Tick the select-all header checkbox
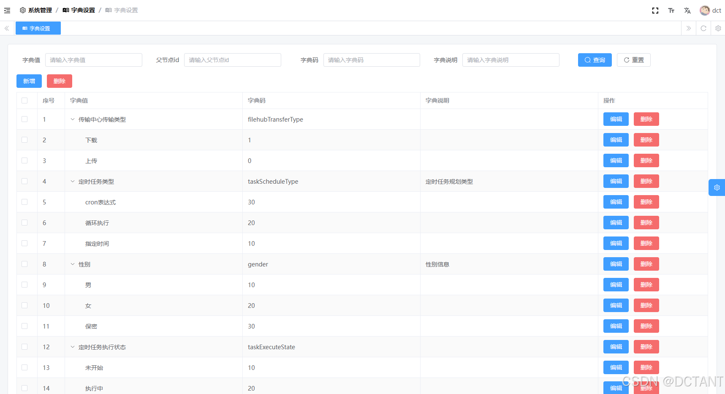This screenshot has height=394, width=725. point(24,101)
